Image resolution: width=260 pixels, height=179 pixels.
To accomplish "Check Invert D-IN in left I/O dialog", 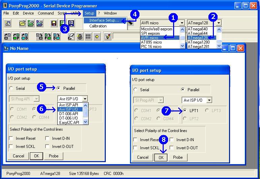I will pos(47,138).
